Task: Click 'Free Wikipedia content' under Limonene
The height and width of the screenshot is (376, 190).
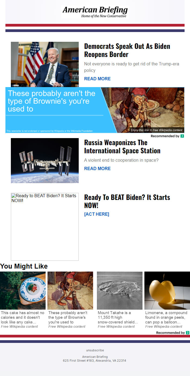Action: click(164, 327)
